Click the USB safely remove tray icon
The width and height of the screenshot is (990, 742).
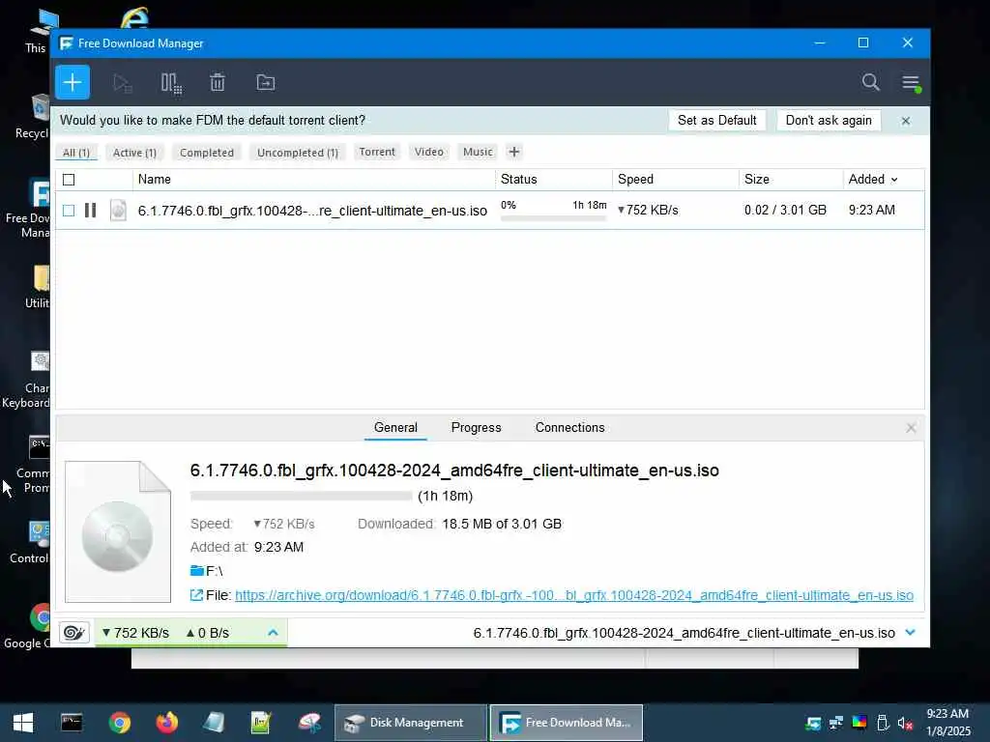coord(883,723)
